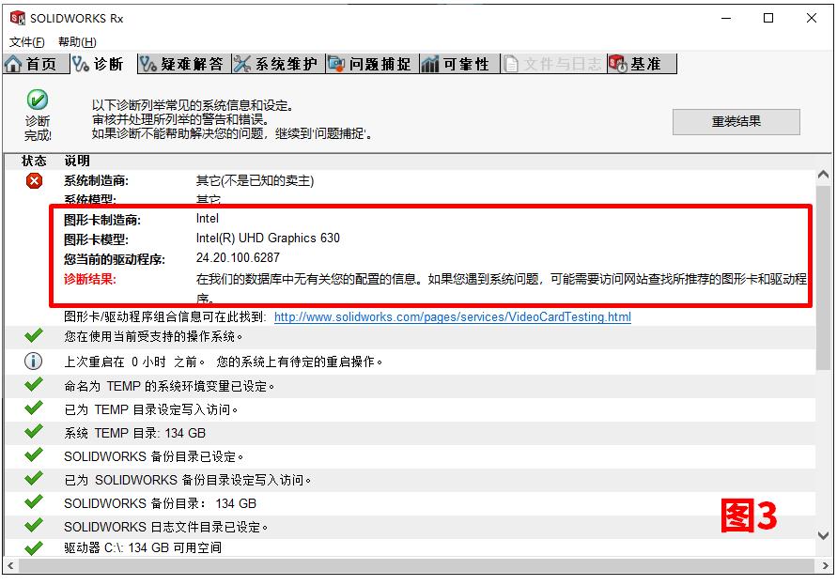Click the SOLIDWORKS Rx title bar logo
This screenshot has height=585, width=837.
18,18
